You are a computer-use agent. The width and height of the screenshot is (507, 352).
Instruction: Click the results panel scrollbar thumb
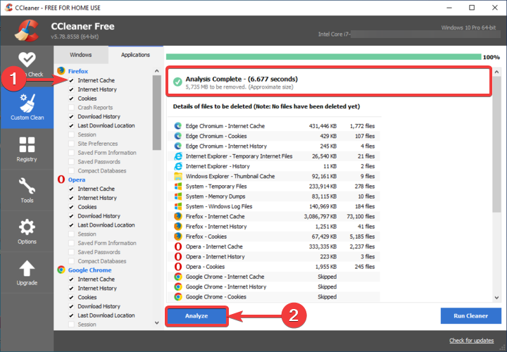click(x=497, y=144)
